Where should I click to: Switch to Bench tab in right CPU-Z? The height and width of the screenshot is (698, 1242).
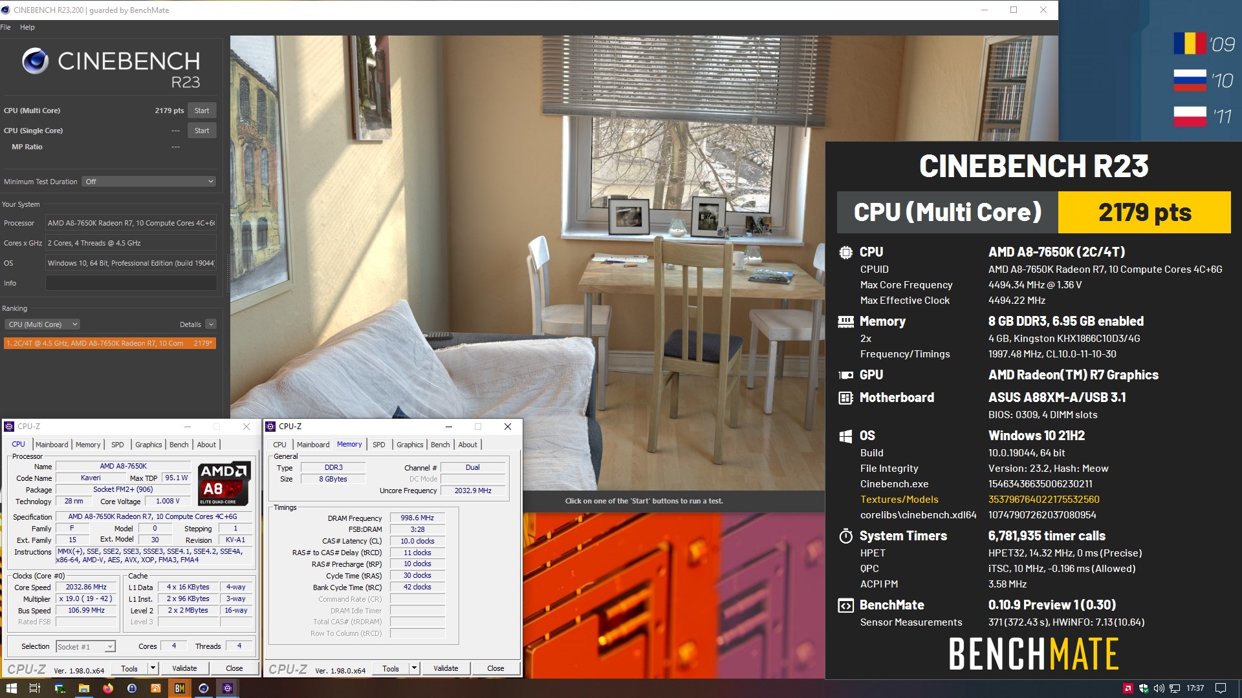point(441,445)
